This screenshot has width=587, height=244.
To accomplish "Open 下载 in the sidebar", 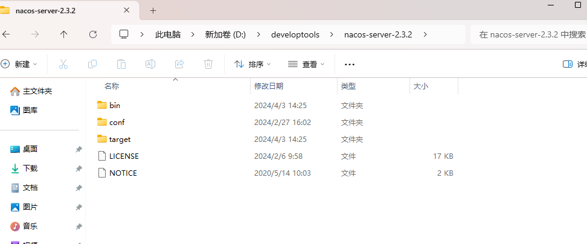I will tap(24, 169).
